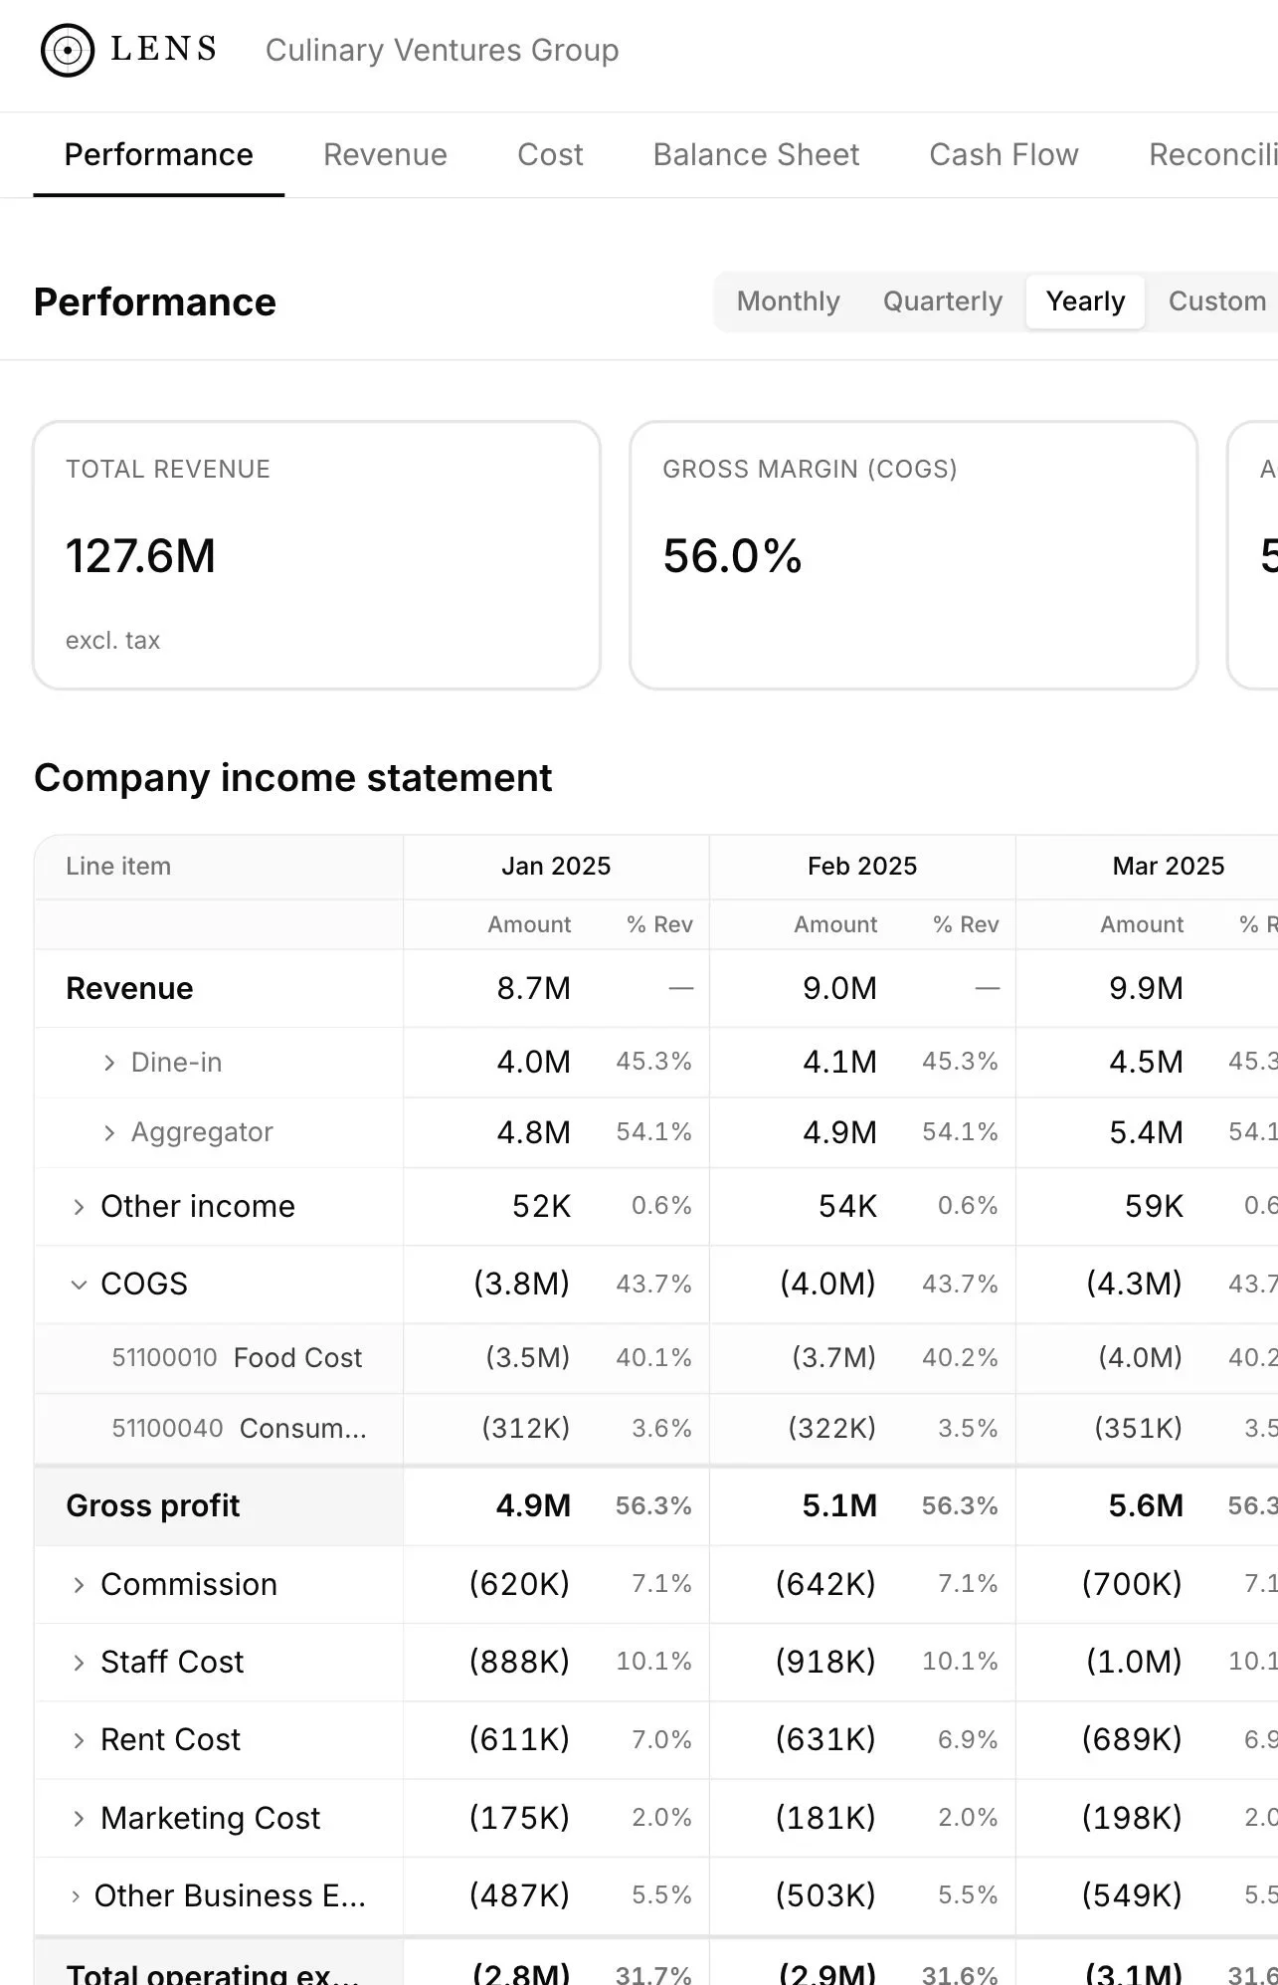Click the Total Revenue 127.6M card
The image size is (1278, 1985).
[x=316, y=555]
